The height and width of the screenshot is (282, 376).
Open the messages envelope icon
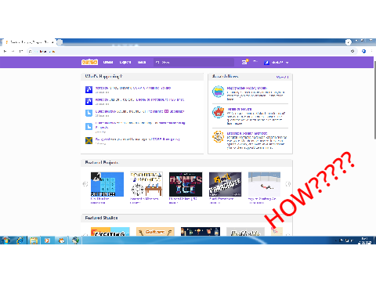click(x=244, y=62)
